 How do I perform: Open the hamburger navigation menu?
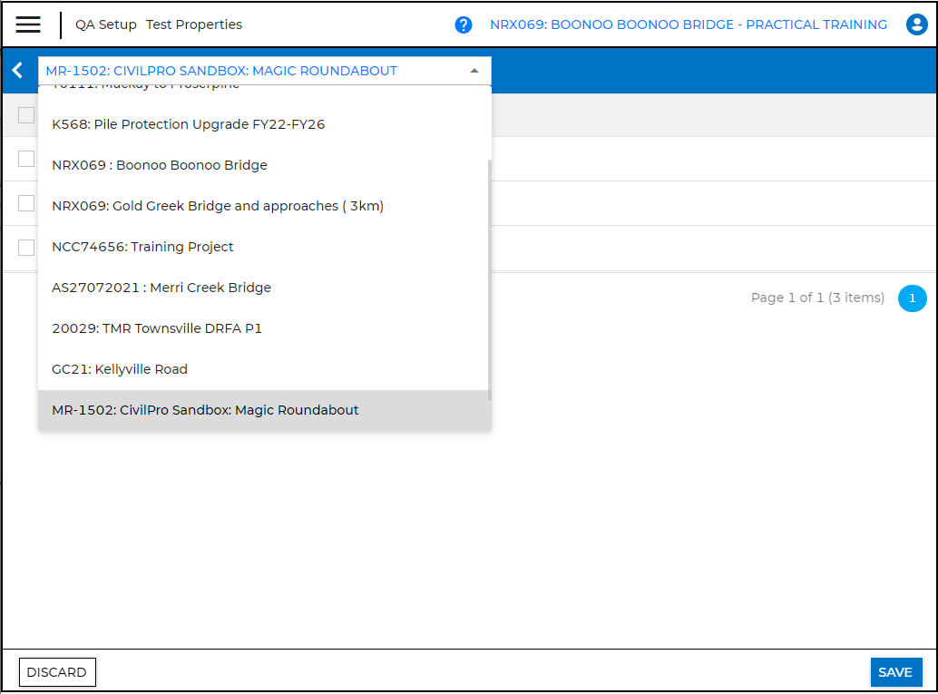pyautogui.click(x=28, y=24)
